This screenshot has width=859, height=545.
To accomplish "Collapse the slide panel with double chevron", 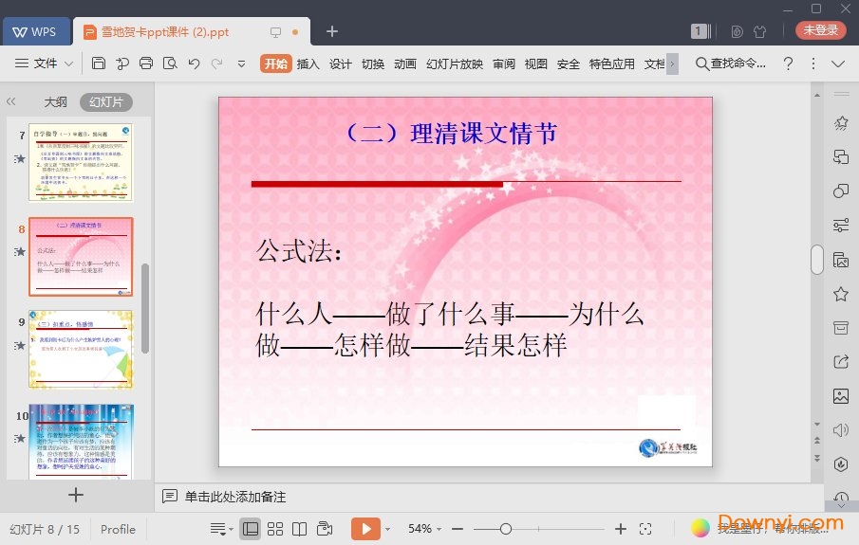I will [11, 101].
